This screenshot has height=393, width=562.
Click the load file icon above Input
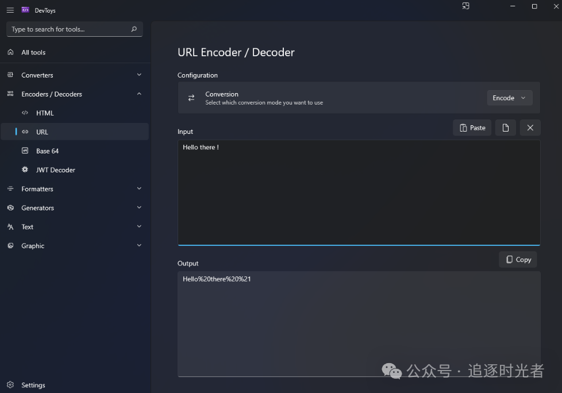click(505, 128)
